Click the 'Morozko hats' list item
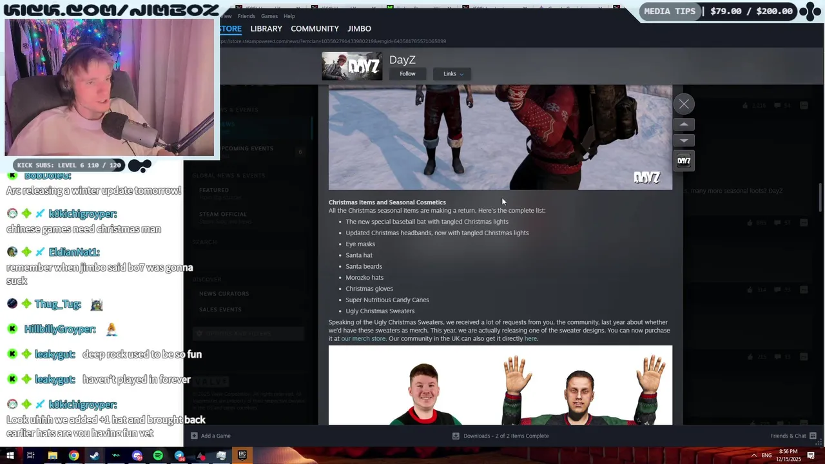Image resolution: width=825 pixels, height=464 pixels. click(x=364, y=277)
